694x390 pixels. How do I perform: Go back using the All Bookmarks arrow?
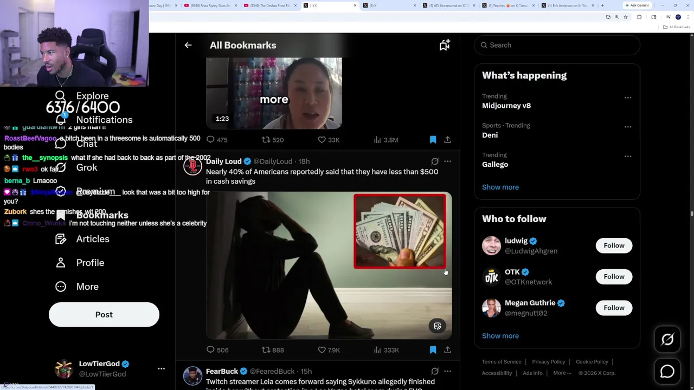188,45
